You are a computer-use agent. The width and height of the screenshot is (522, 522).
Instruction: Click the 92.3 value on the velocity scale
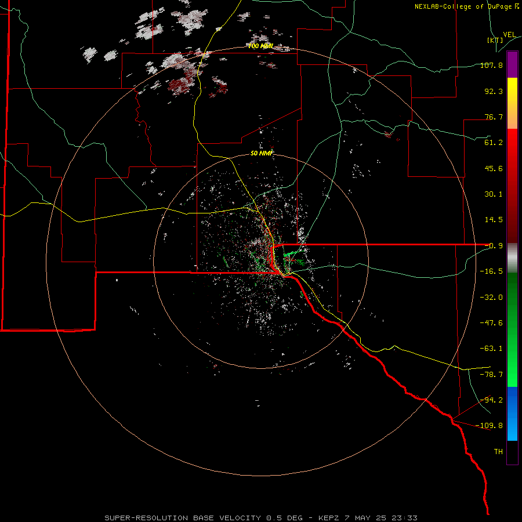click(494, 91)
